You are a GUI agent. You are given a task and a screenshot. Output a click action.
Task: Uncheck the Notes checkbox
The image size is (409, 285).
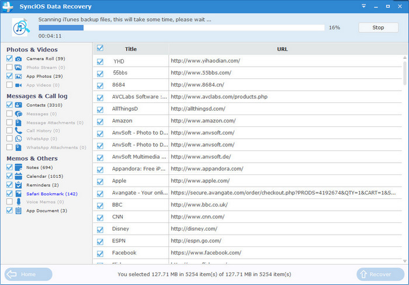click(x=9, y=167)
